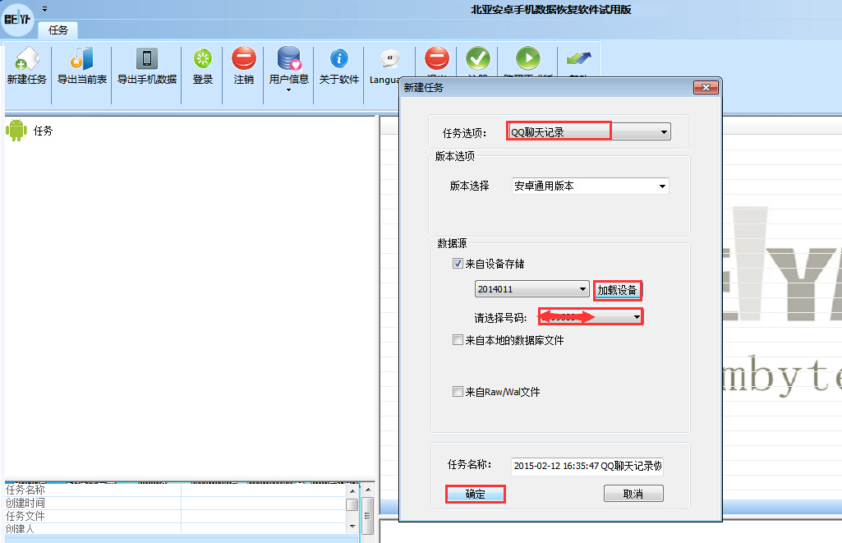Click the green checkmark toolbar icon
The height and width of the screenshot is (543, 842).
(478, 58)
